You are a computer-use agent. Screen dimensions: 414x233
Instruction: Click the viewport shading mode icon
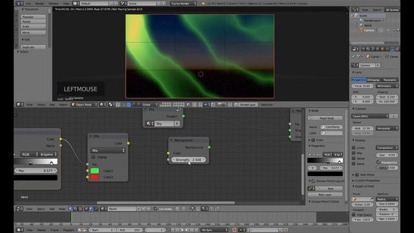pyautogui.click(x=102, y=105)
